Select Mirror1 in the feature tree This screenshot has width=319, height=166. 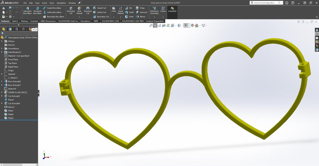click(9, 107)
